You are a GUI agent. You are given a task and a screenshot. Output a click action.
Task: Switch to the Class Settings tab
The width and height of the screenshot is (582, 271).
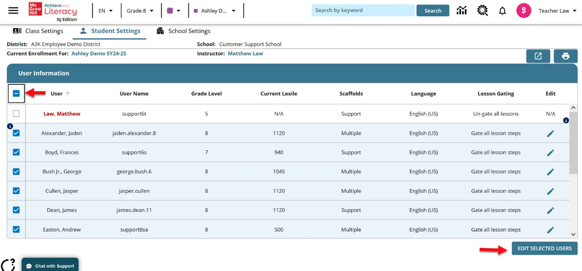point(38,31)
